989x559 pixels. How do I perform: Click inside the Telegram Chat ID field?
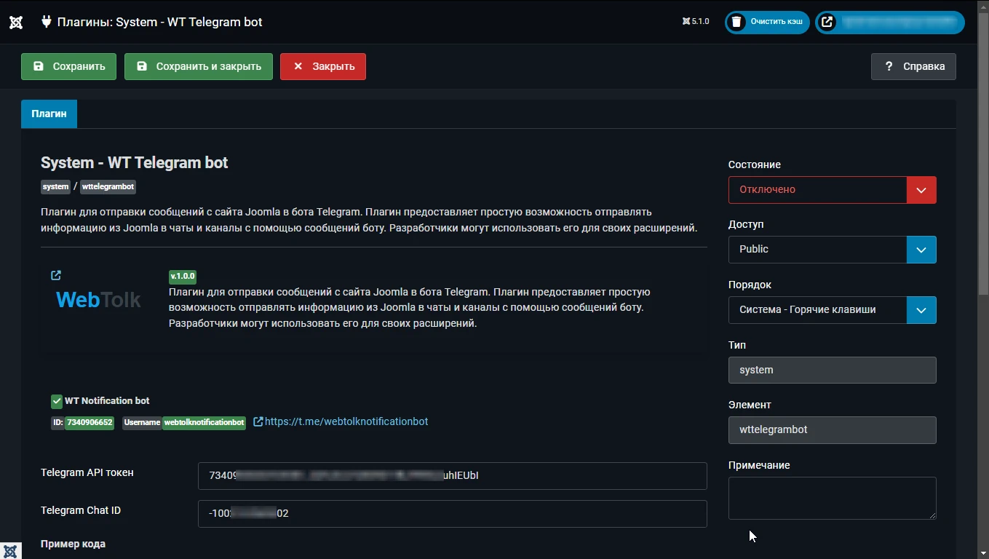[x=451, y=513]
